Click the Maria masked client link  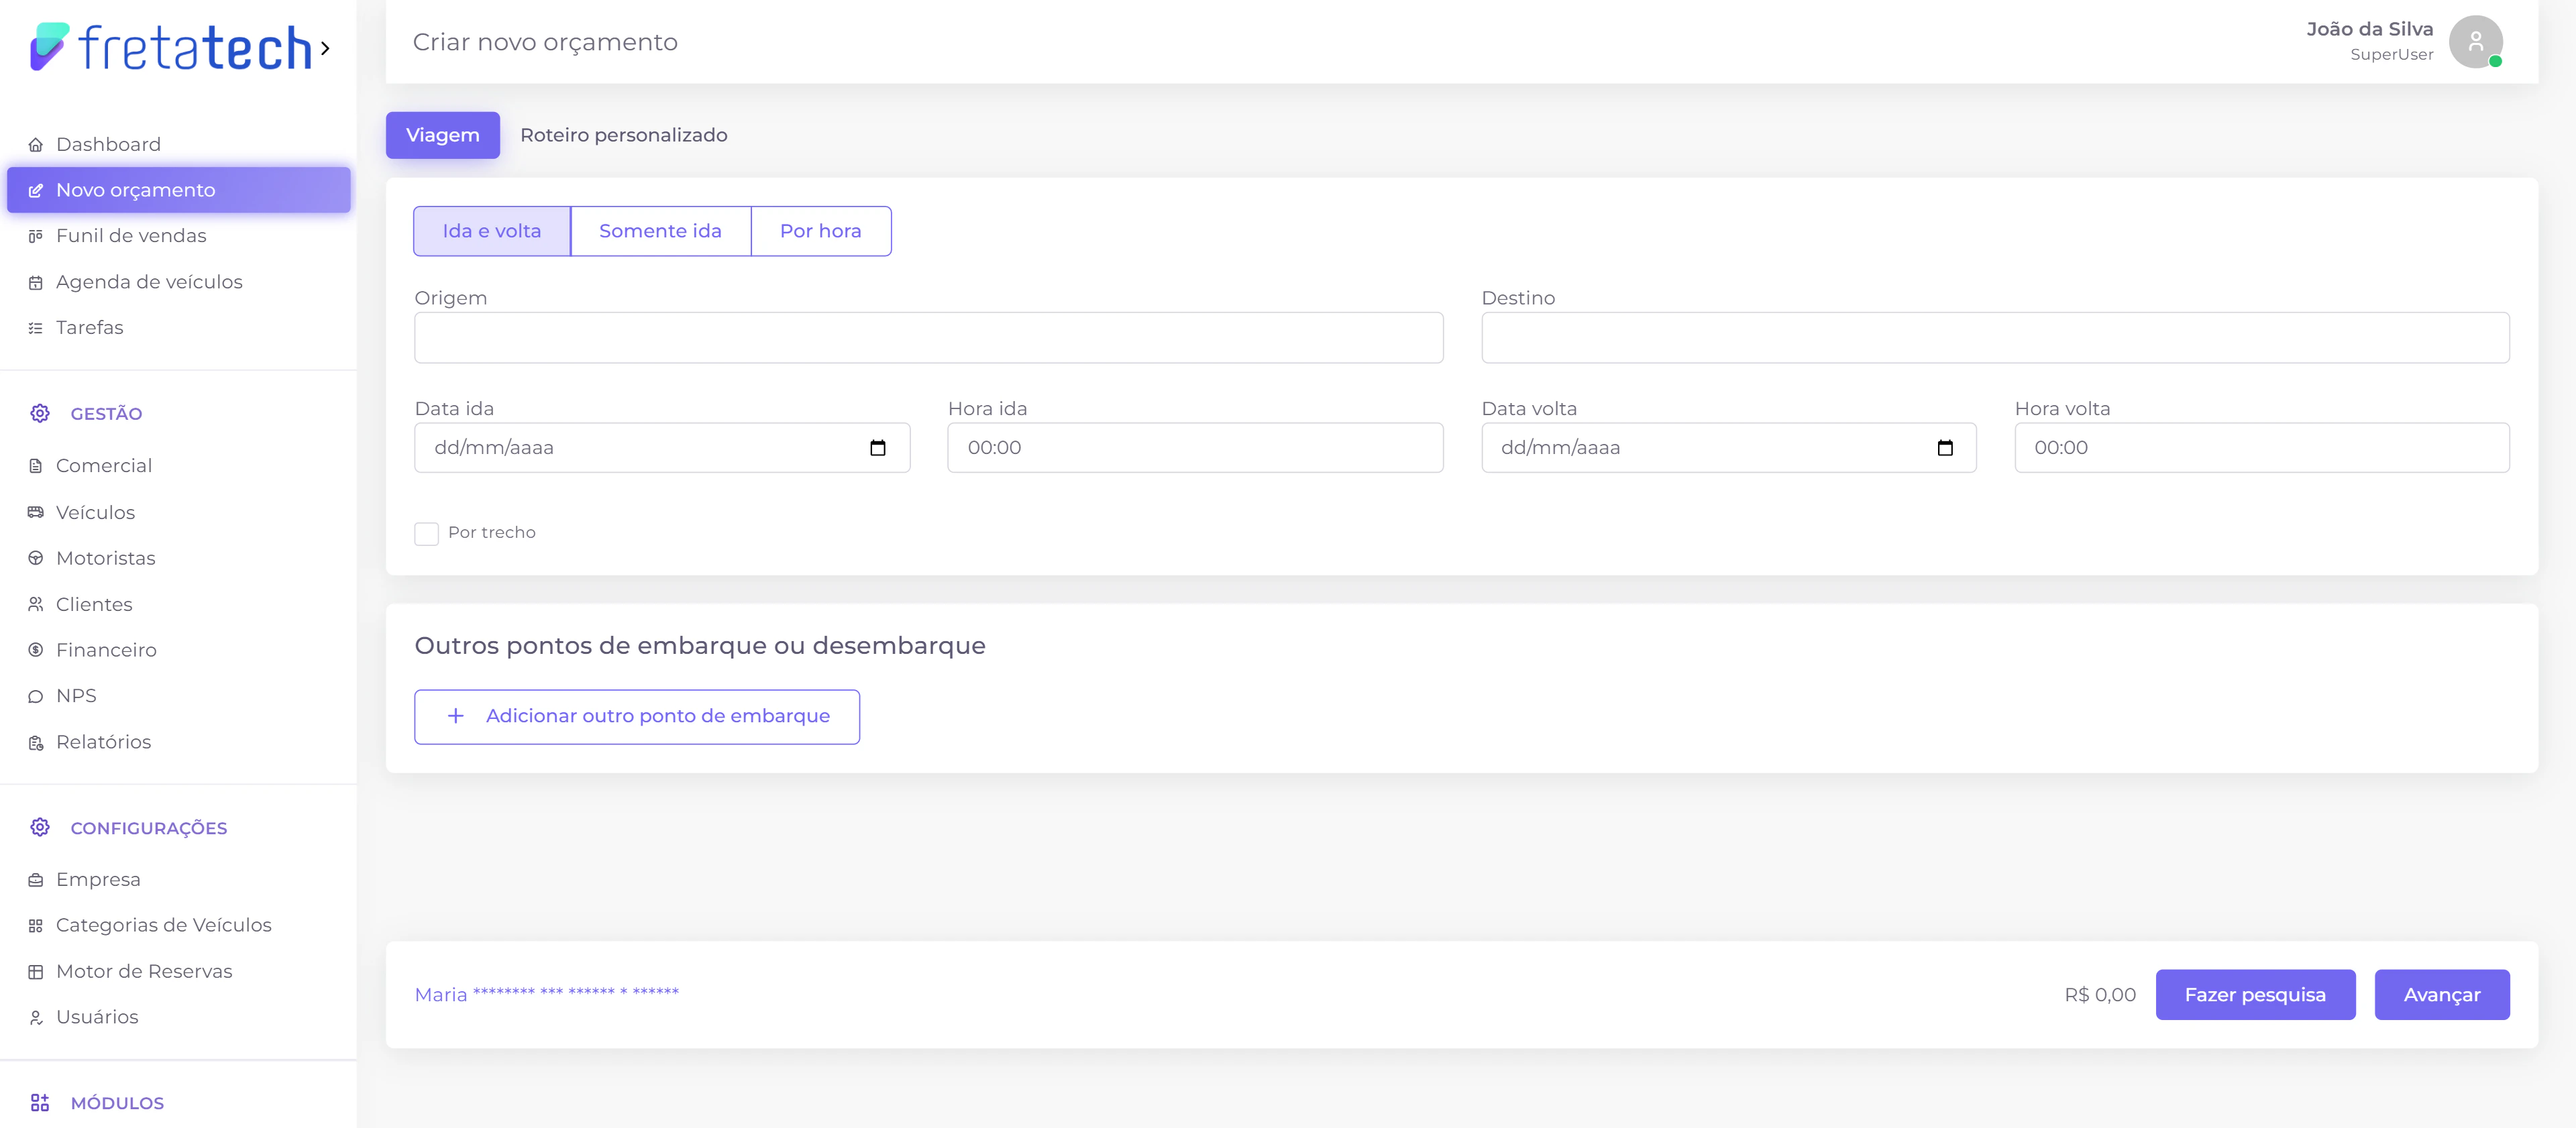[546, 995]
